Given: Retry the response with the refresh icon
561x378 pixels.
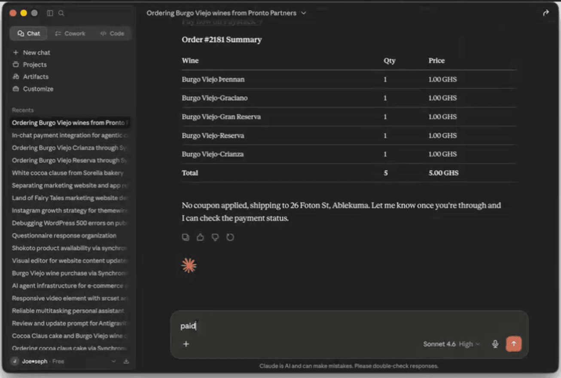Looking at the screenshot, I should point(230,237).
